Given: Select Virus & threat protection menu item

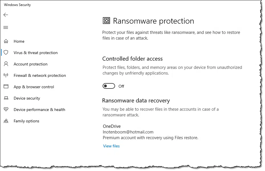Looking at the screenshot, I should click(x=36, y=53).
